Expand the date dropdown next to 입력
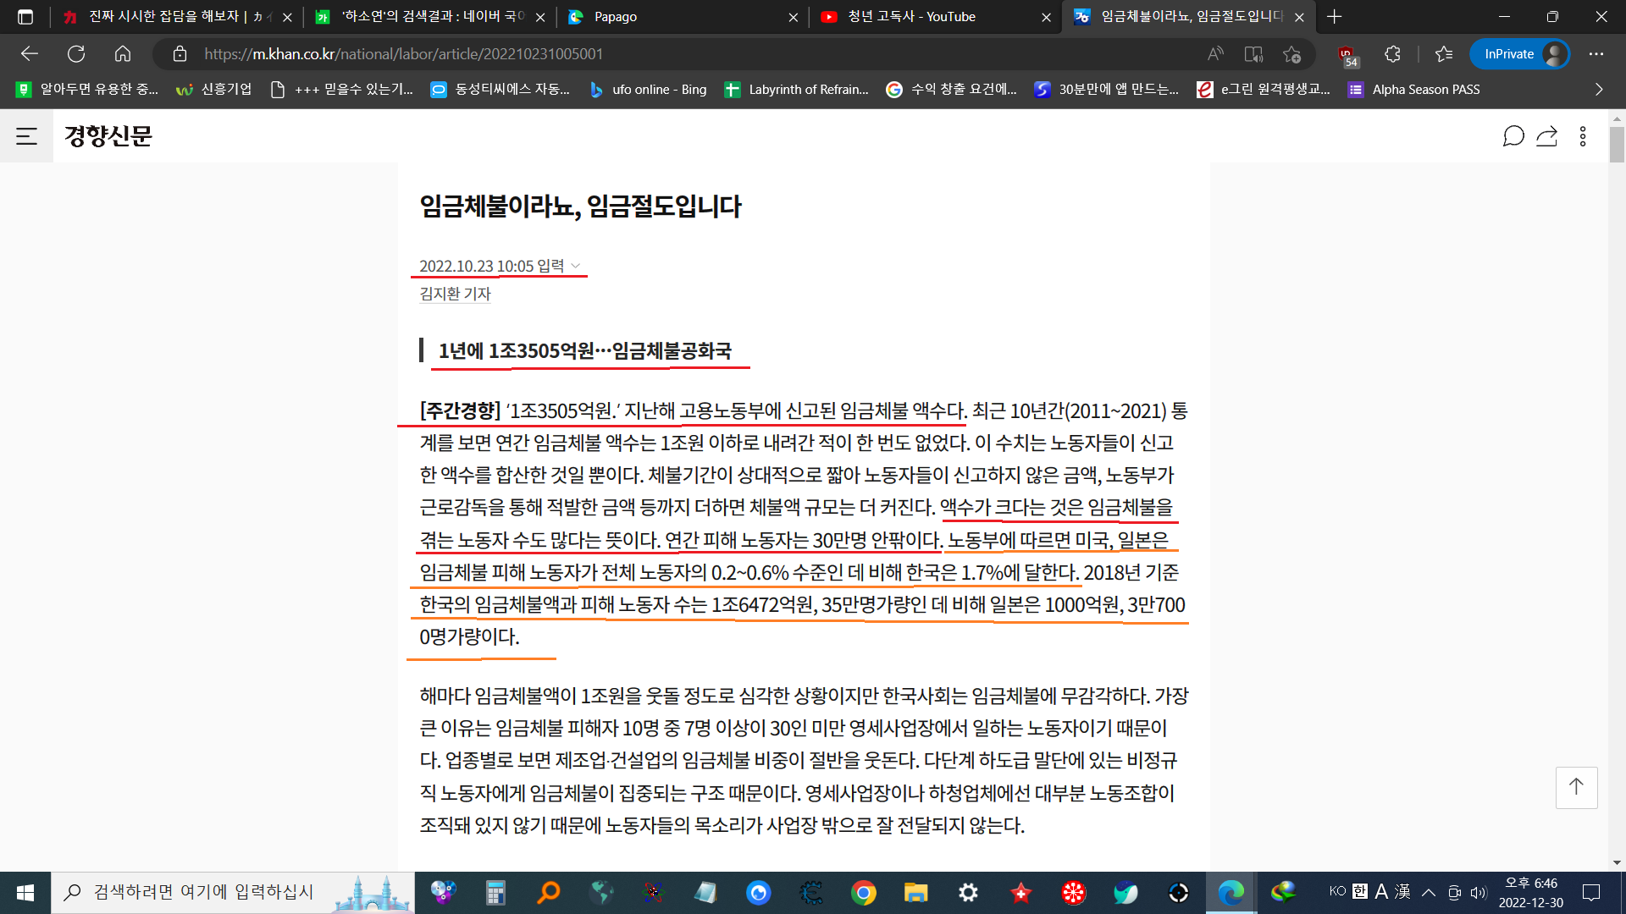Screen dimensions: 1626x914 [x=576, y=266]
